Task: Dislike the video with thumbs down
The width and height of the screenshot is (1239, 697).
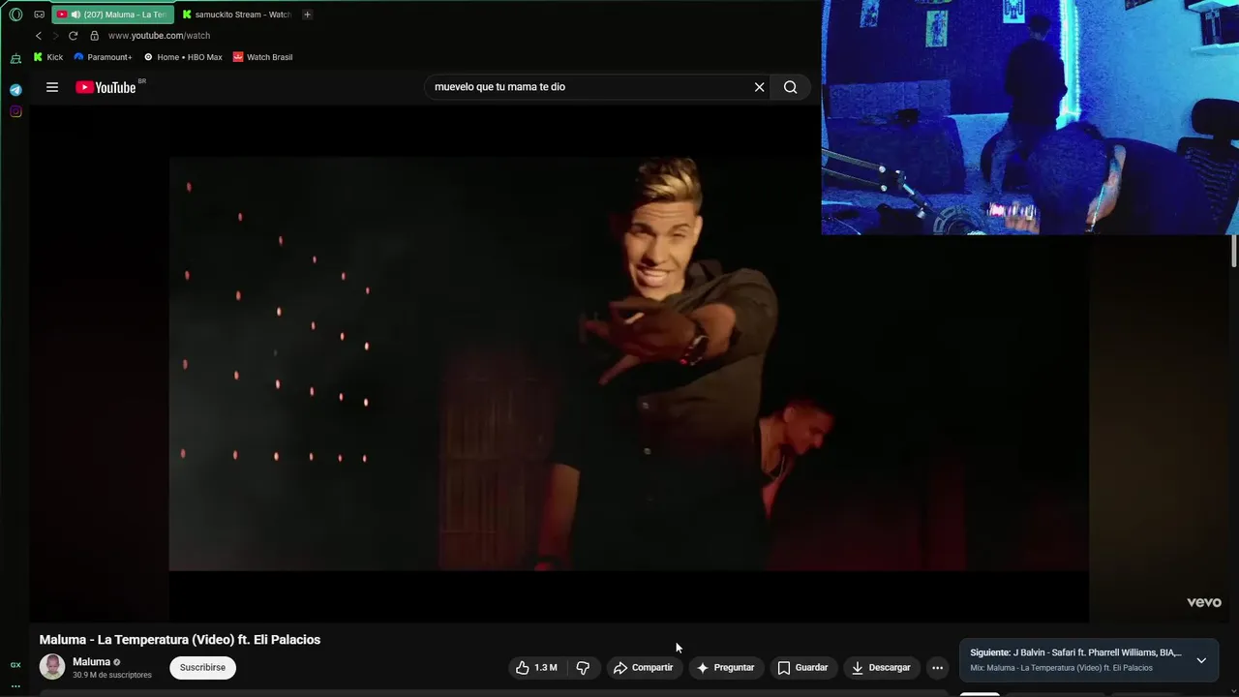Action: tap(583, 667)
